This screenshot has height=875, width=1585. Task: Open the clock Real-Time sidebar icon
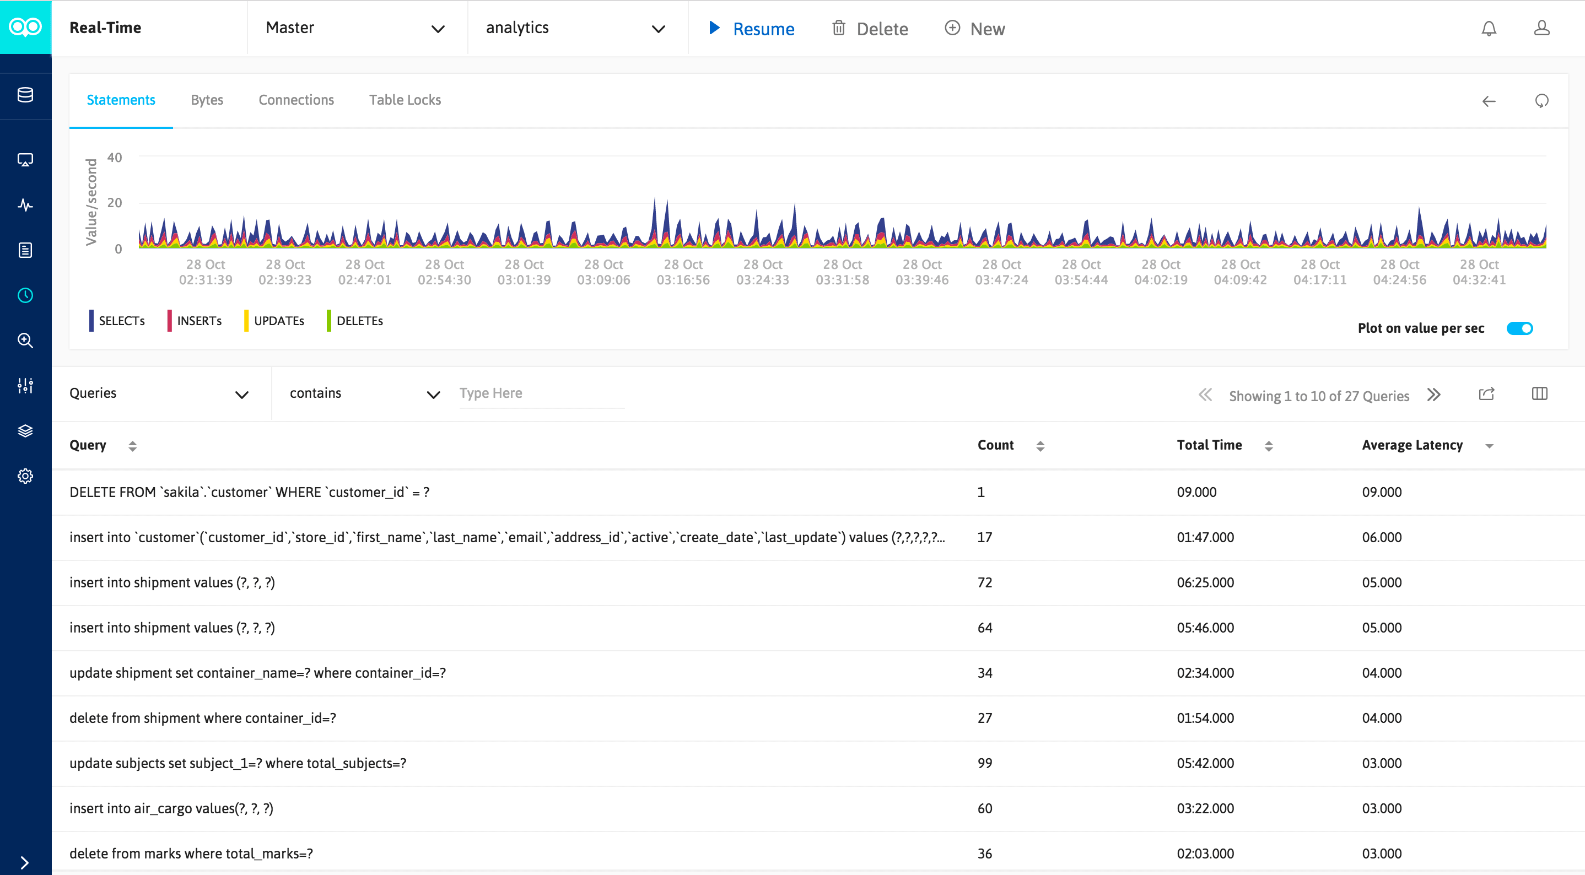25,295
